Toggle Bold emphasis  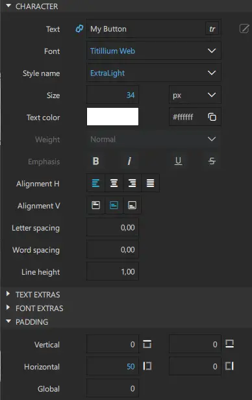(95, 161)
